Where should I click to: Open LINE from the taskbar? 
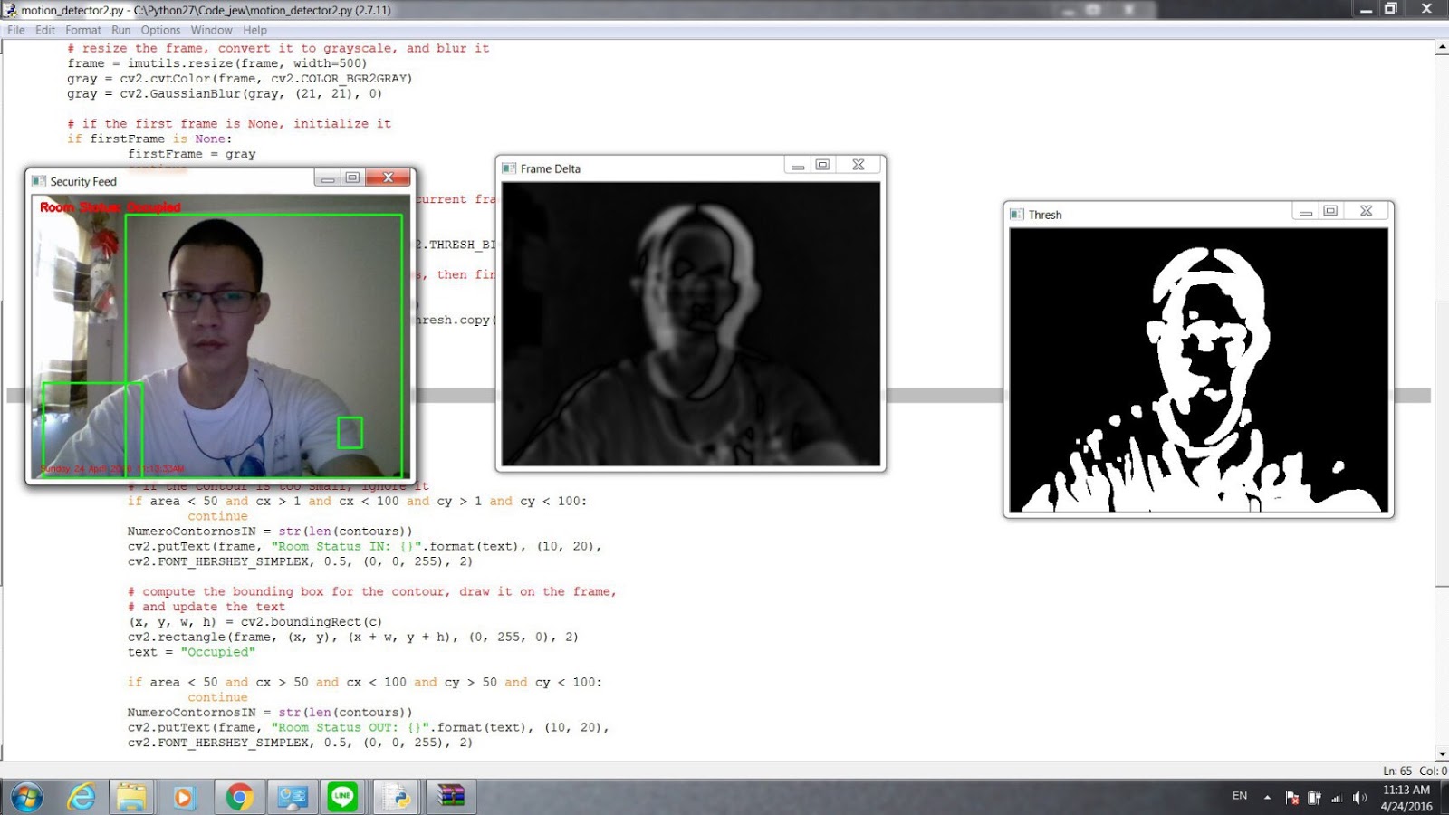tap(343, 797)
